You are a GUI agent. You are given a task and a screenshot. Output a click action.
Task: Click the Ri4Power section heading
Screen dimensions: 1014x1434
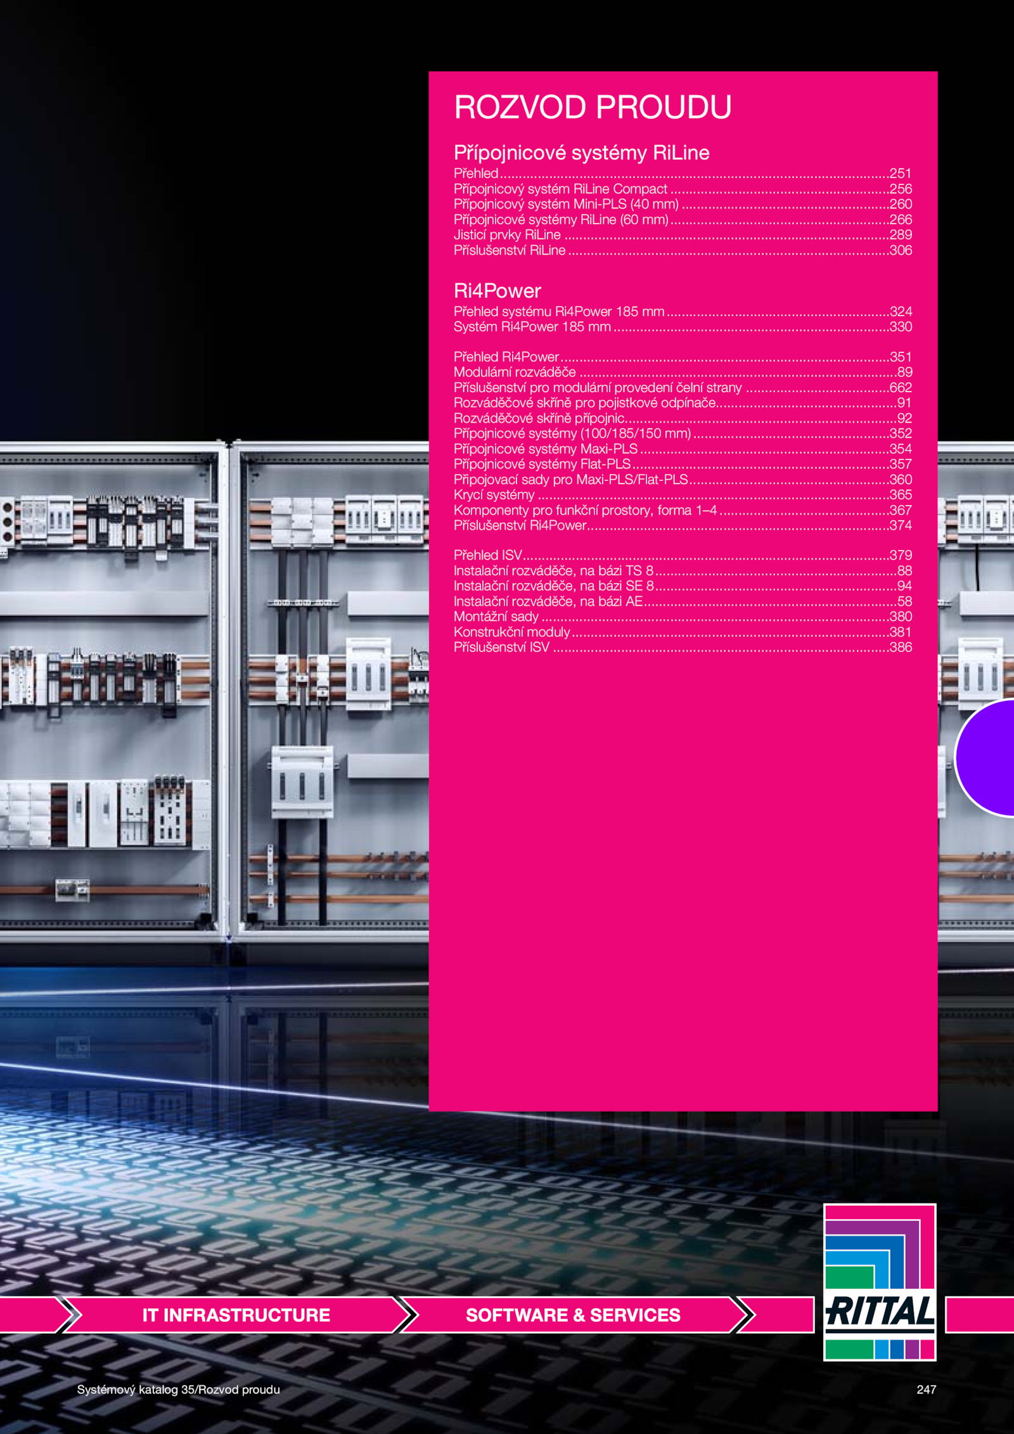point(497,291)
